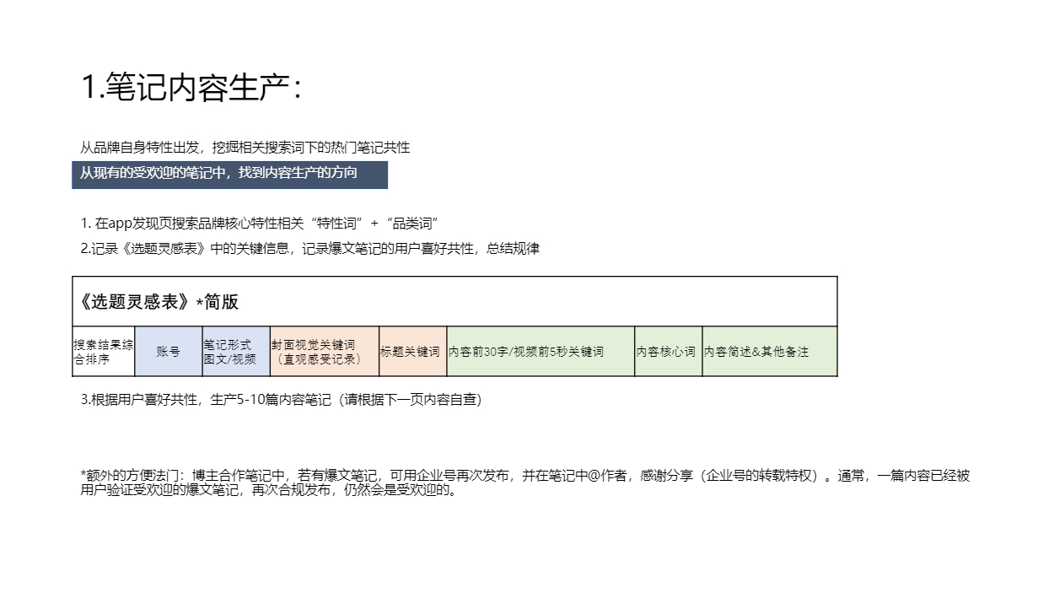Click the blue table cell "账号"
Screen dimensions: 1054x593
(169, 351)
